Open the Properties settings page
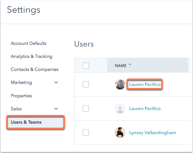Screen dimensions: 193x153 click(x=21, y=96)
